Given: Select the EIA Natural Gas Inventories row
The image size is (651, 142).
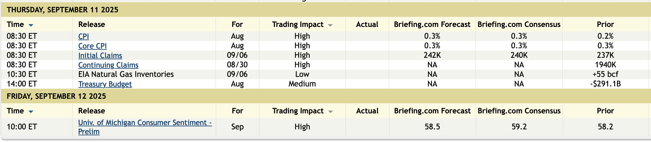Looking at the screenshot, I should click(x=126, y=74).
